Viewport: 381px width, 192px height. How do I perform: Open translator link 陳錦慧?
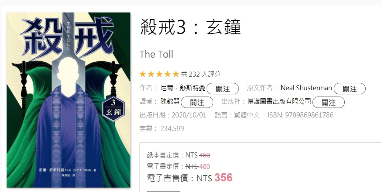[x=170, y=101]
